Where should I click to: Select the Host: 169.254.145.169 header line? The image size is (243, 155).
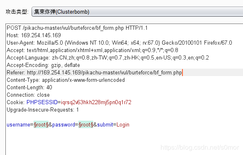pos(34,35)
